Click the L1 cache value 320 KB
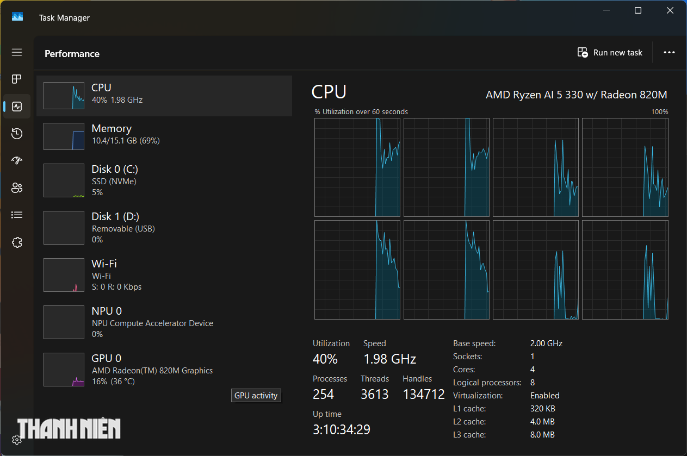Viewport: 687px width, 456px height. pos(544,409)
